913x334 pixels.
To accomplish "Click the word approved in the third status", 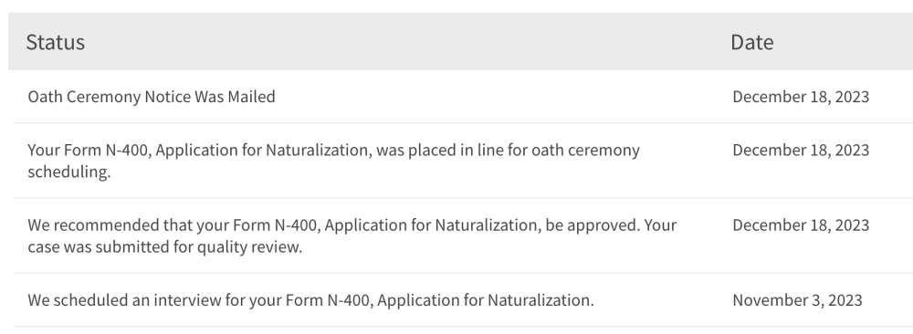I will point(602,225).
